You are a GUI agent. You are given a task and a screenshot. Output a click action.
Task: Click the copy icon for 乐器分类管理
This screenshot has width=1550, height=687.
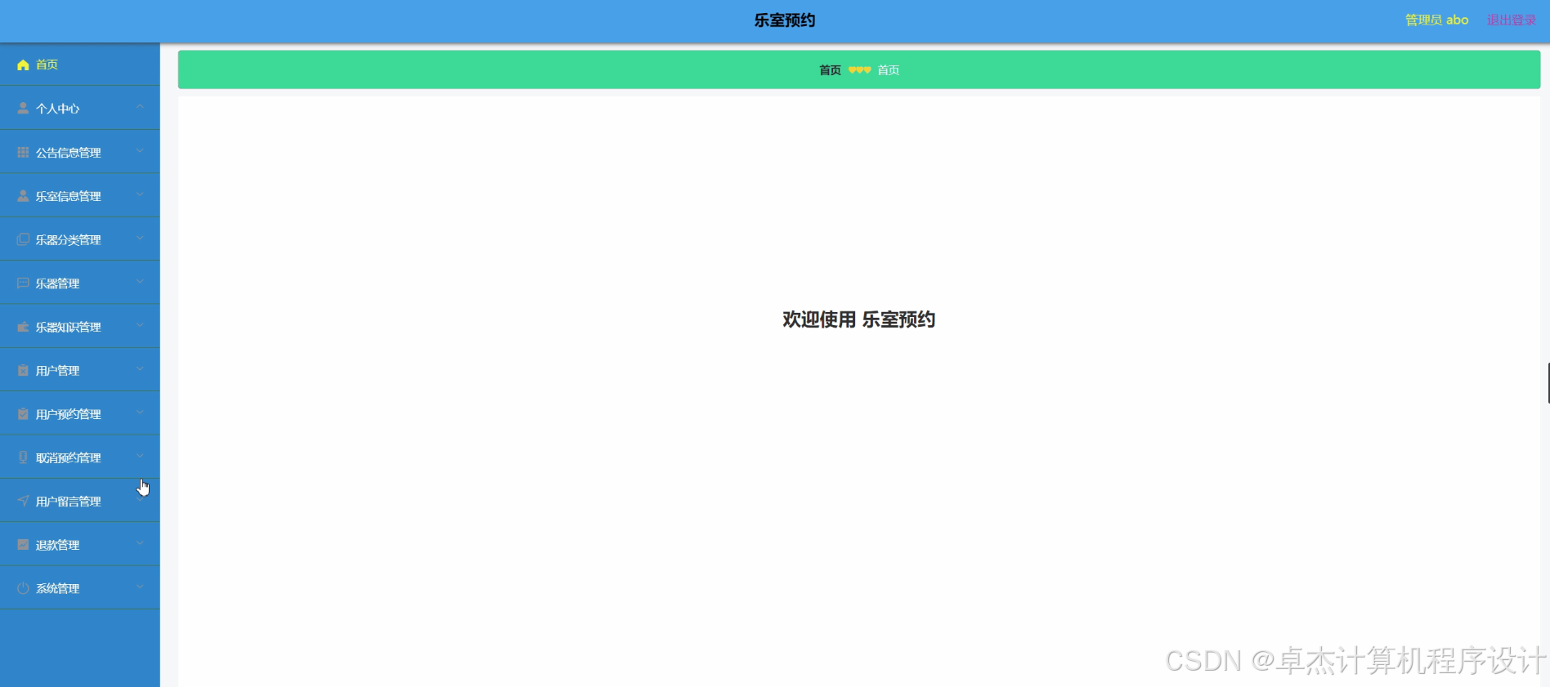(23, 239)
